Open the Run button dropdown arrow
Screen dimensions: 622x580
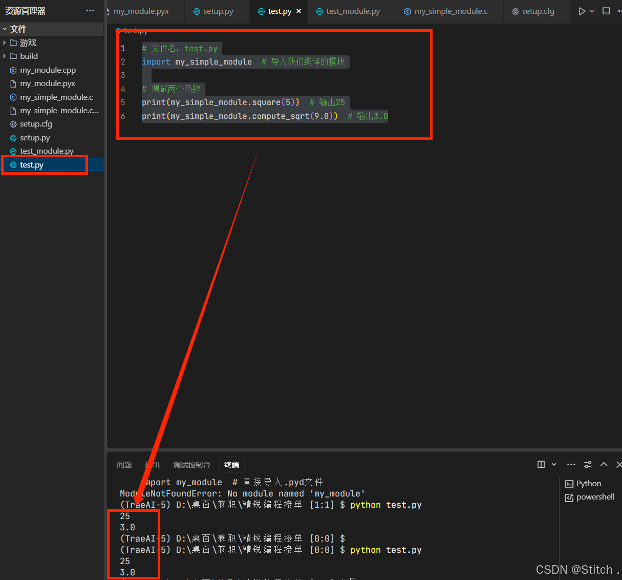(592, 11)
